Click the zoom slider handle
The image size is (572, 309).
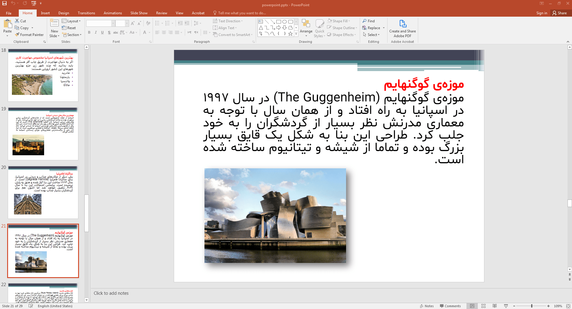click(x=532, y=306)
